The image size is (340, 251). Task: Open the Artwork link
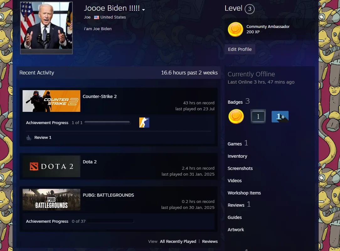236,230
